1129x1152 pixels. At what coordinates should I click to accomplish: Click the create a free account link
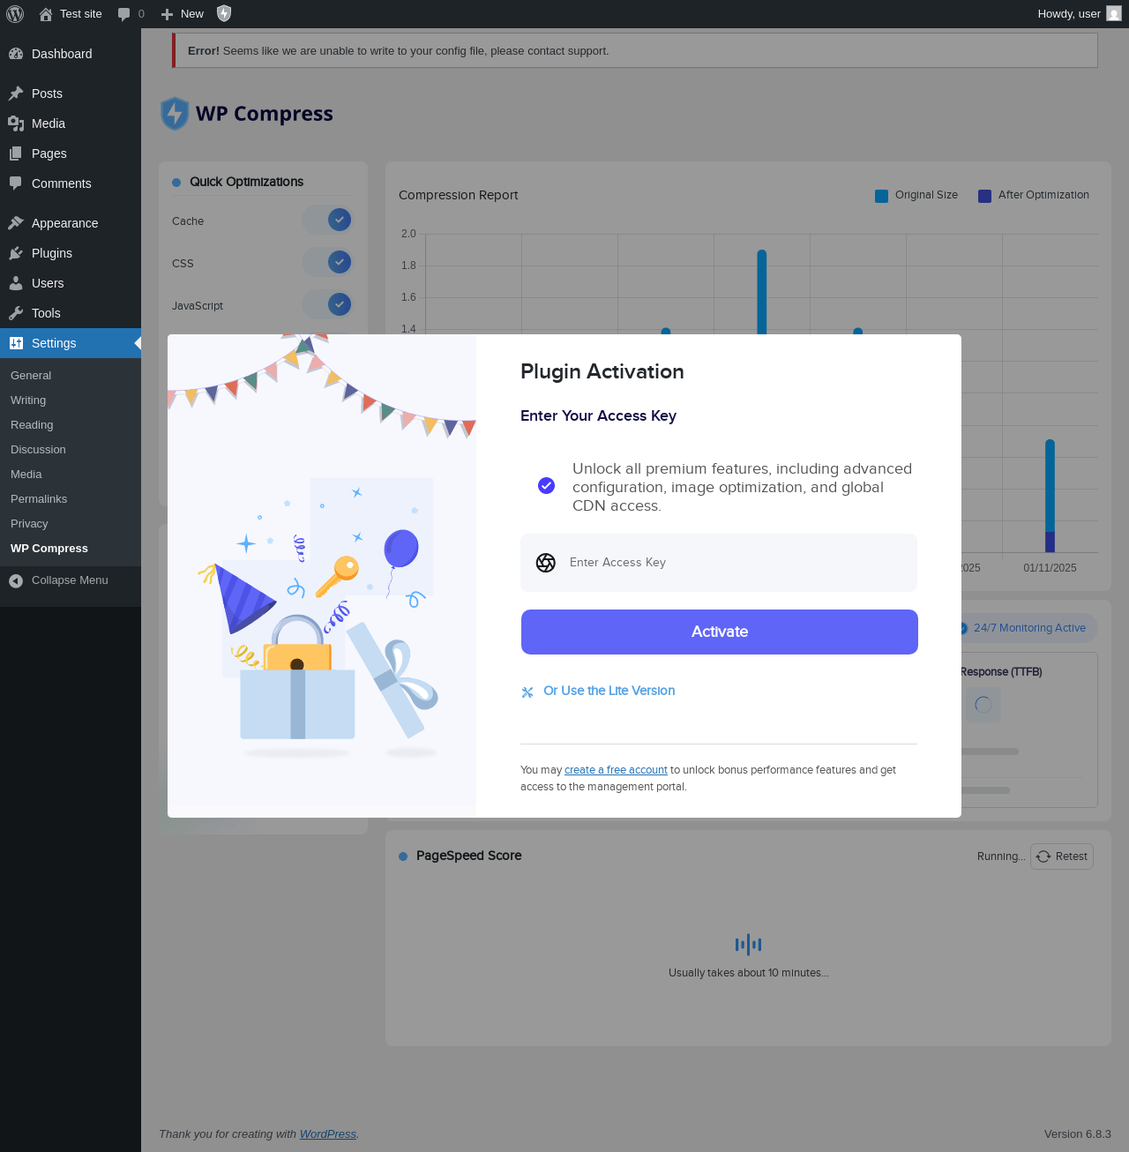[616, 770]
